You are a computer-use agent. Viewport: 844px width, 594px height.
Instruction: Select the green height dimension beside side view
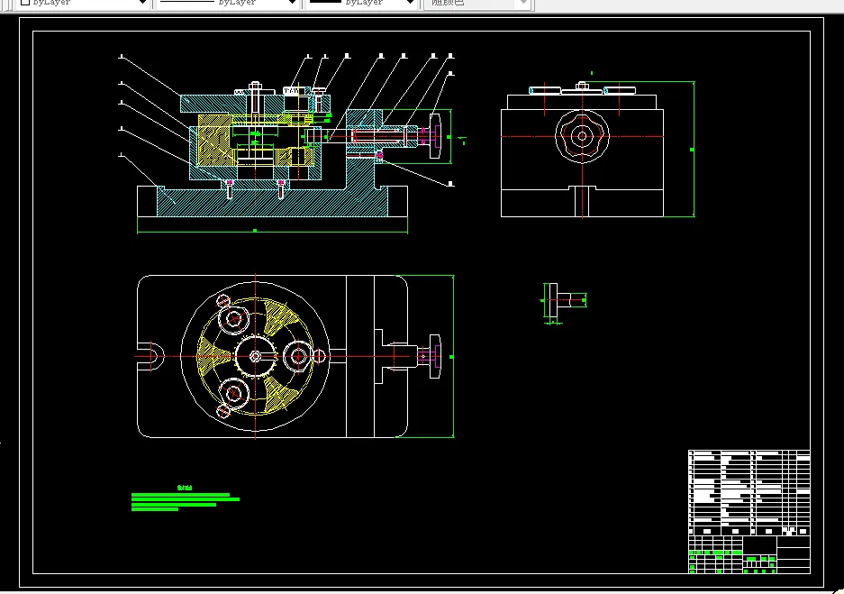[x=694, y=149]
